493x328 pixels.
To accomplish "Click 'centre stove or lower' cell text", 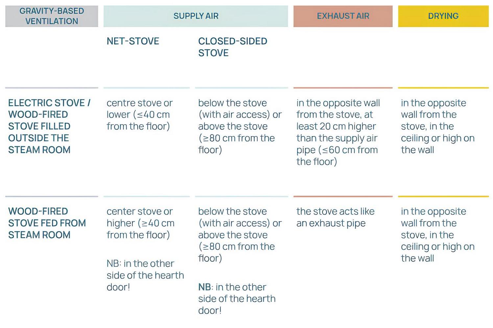I will point(140,114).
